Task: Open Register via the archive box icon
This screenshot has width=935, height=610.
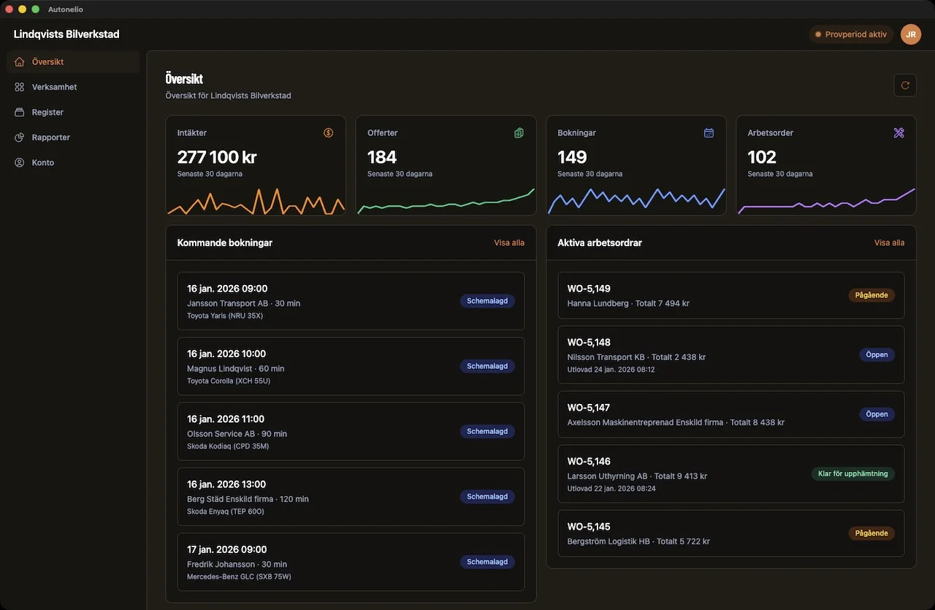Action: tap(19, 112)
